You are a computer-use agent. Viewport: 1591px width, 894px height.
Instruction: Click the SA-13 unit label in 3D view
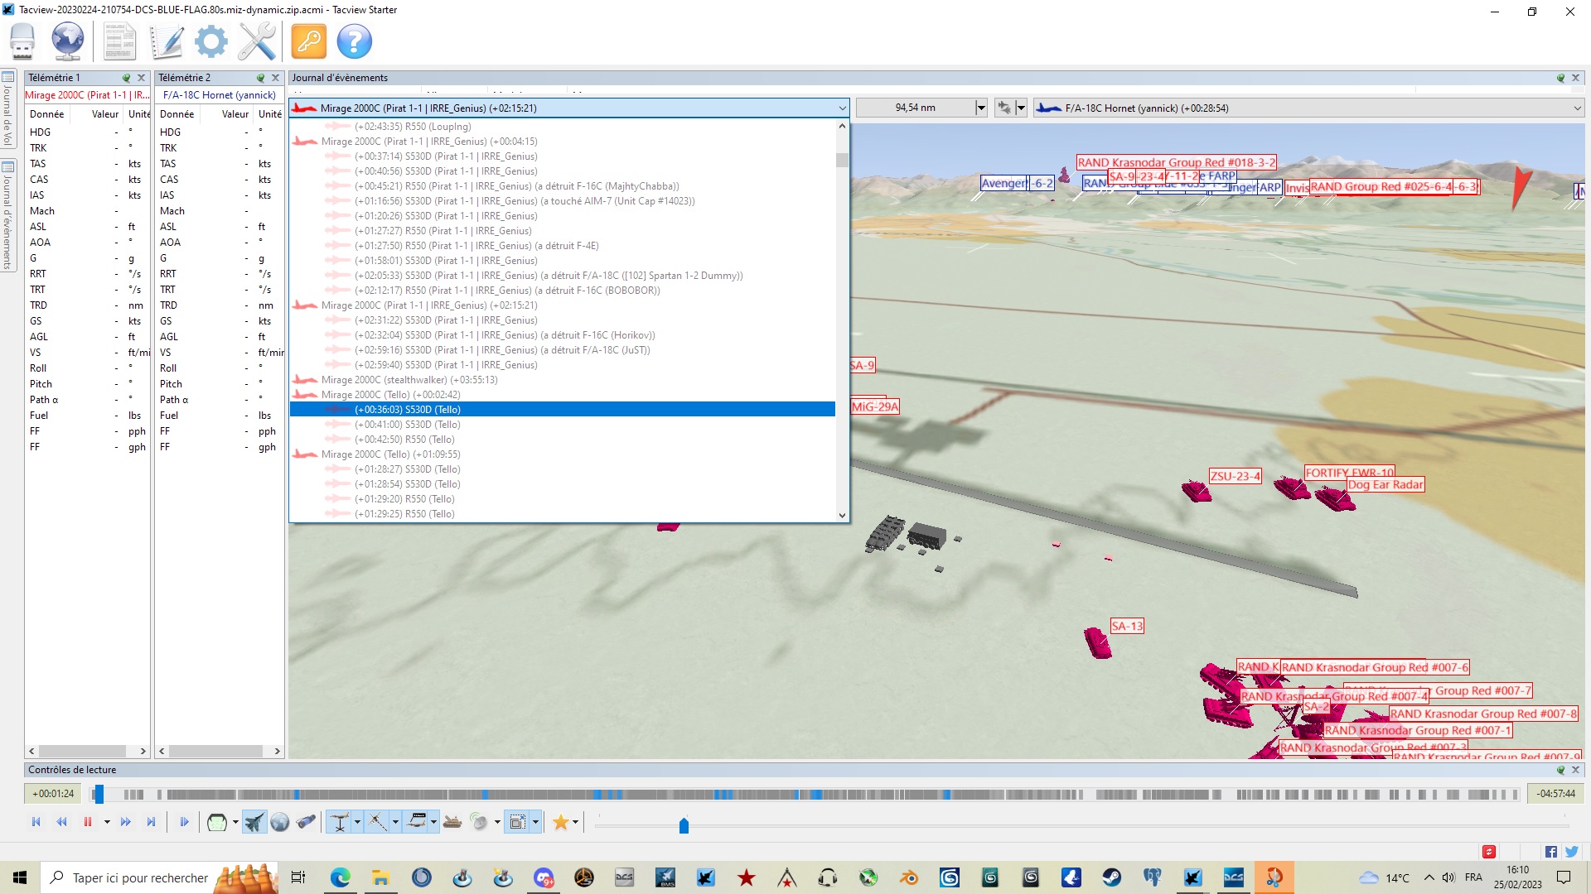coord(1127,627)
